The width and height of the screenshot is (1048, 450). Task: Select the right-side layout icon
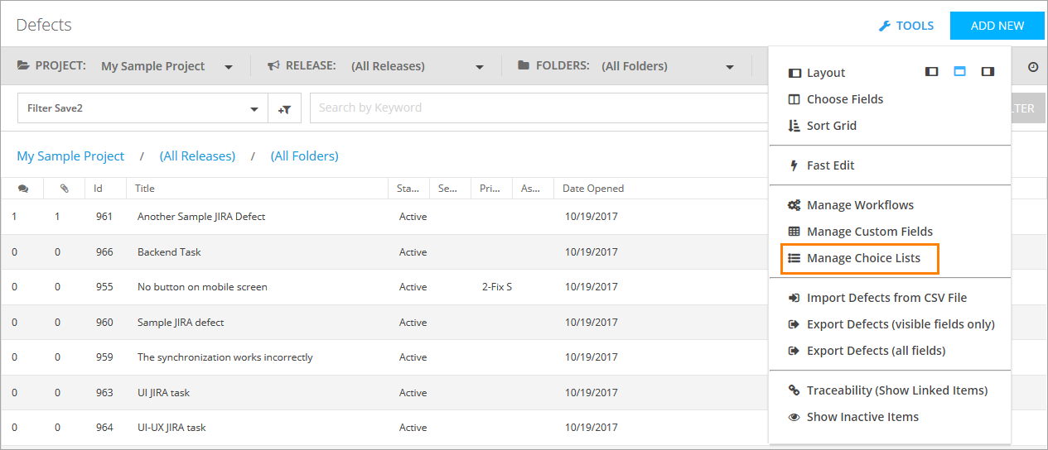(988, 72)
